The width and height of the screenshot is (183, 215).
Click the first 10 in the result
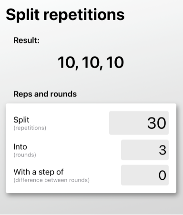[66, 62]
